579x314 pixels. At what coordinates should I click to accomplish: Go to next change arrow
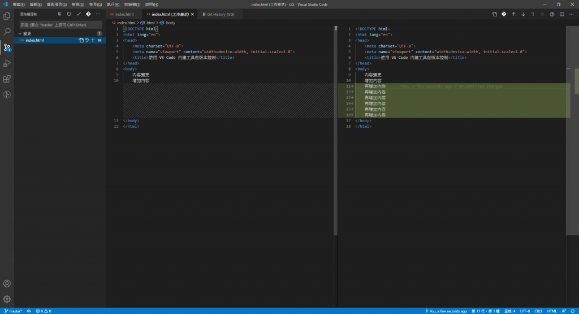(523, 14)
